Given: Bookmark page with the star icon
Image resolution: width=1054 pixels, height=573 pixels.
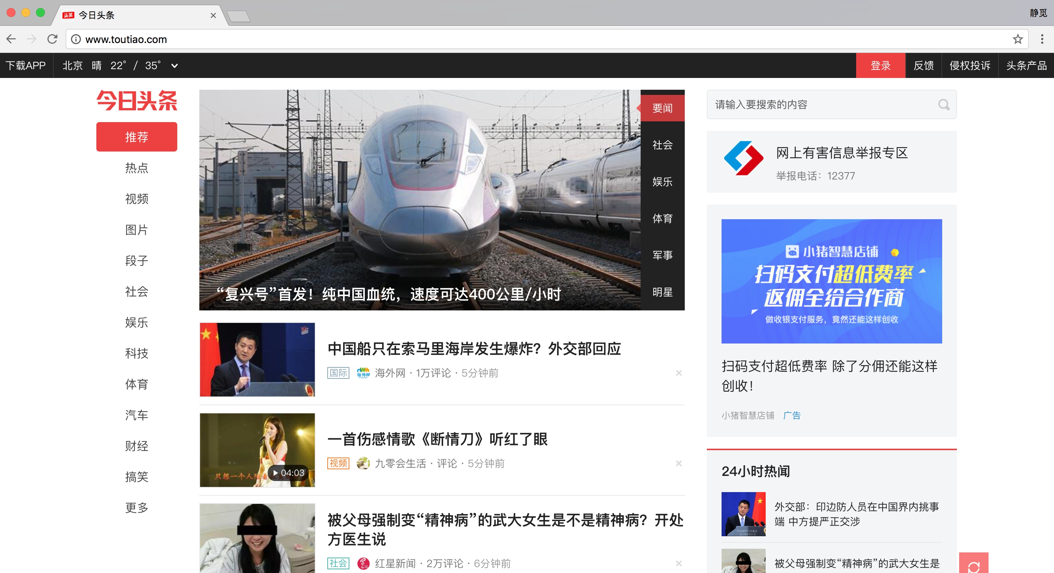Looking at the screenshot, I should pyautogui.click(x=1018, y=39).
